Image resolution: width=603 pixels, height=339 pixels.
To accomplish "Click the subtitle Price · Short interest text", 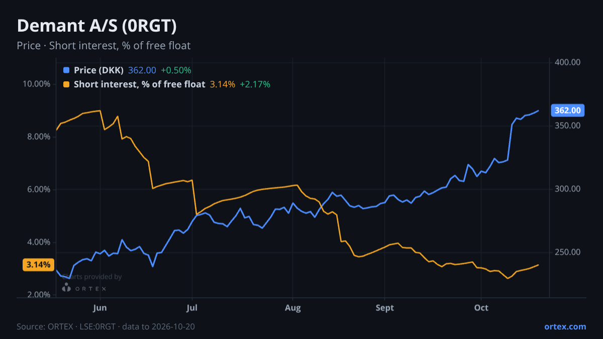I will pyautogui.click(x=104, y=46).
